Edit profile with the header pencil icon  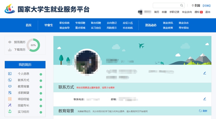(205, 73)
